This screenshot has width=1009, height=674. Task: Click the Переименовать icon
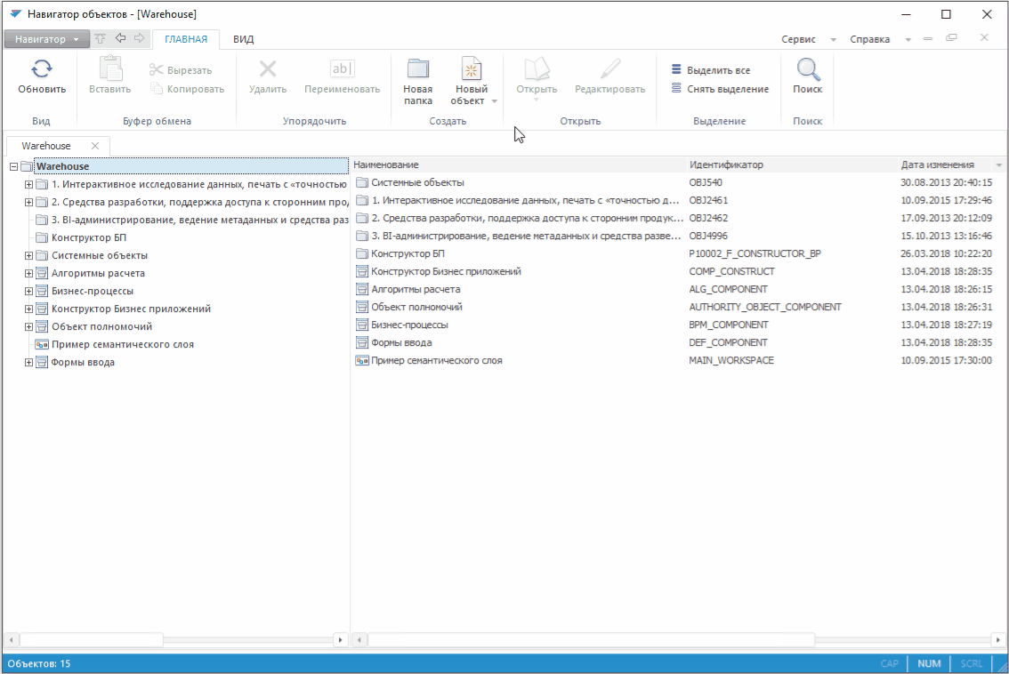pos(342,68)
